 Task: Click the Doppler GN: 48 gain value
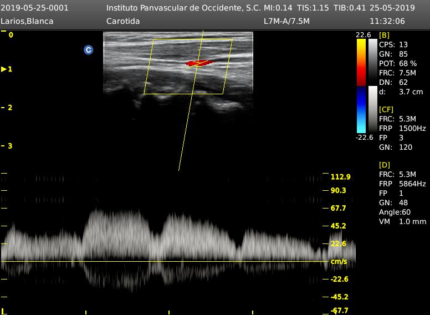393,202
